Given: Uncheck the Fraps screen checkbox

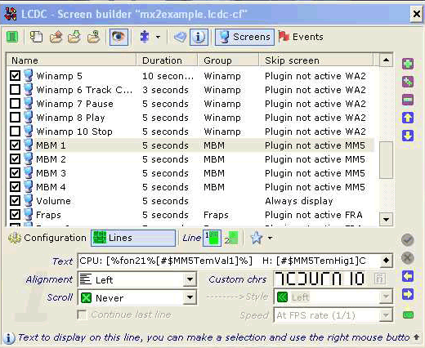Looking at the screenshot, I should [x=15, y=215].
